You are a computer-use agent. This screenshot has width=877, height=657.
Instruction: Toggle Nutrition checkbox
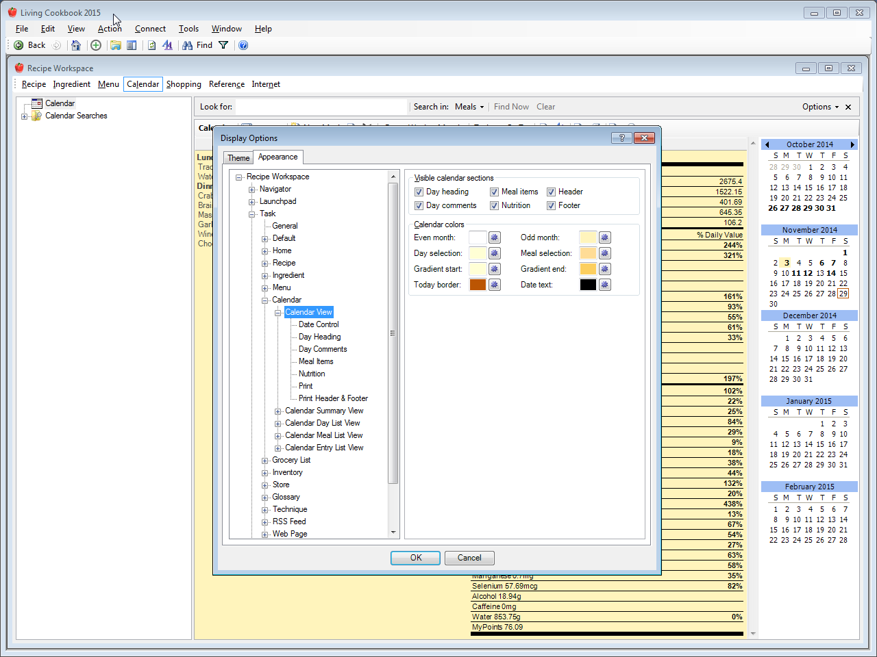(x=494, y=205)
